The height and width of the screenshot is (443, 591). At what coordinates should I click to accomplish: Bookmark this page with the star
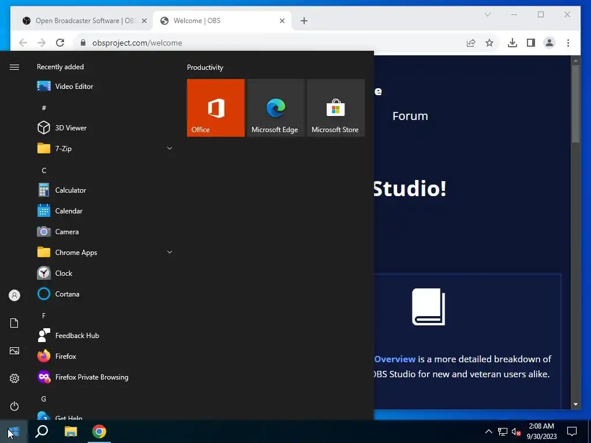click(489, 43)
